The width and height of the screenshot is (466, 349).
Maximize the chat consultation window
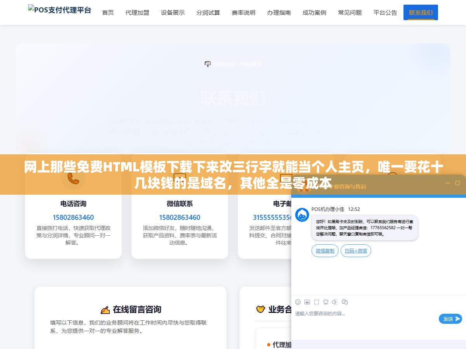(457, 183)
